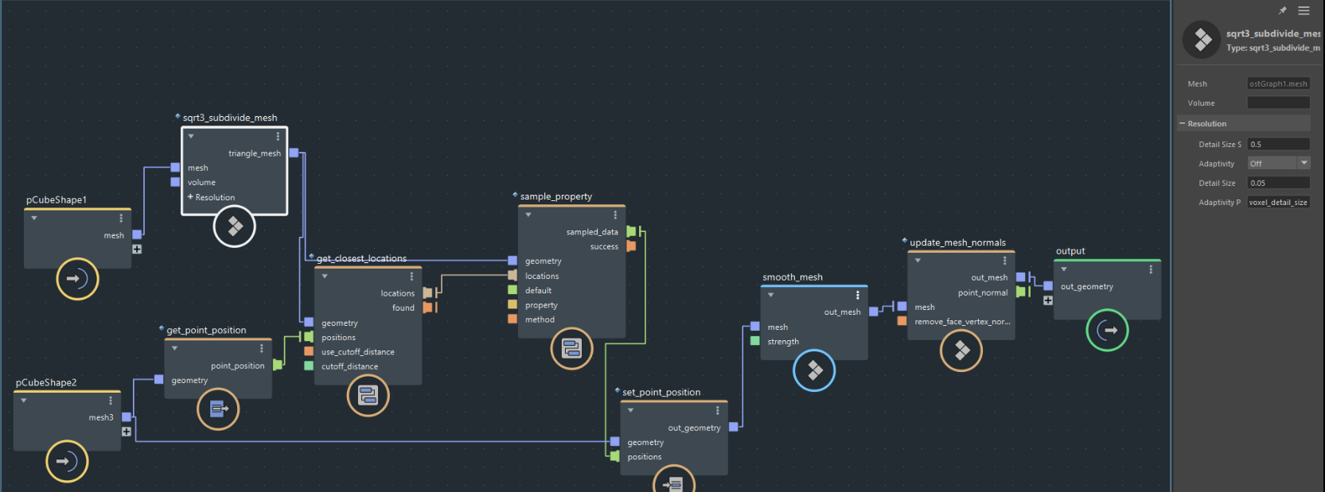Click the use_cutoff_distance input port
The height and width of the screenshot is (492, 1325).
point(309,351)
